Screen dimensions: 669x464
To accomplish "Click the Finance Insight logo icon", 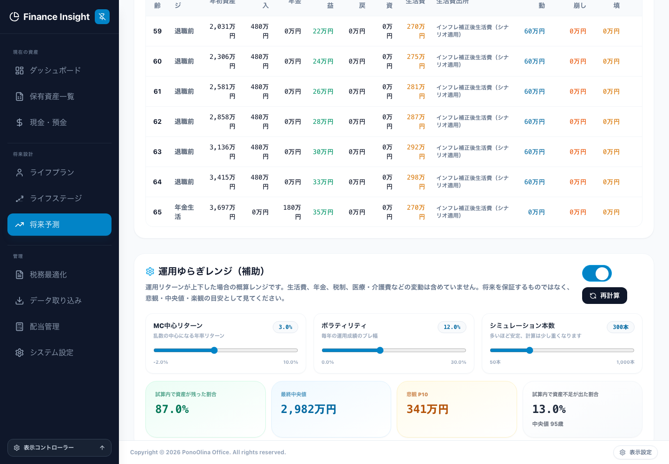I will click(x=14, y=17).
